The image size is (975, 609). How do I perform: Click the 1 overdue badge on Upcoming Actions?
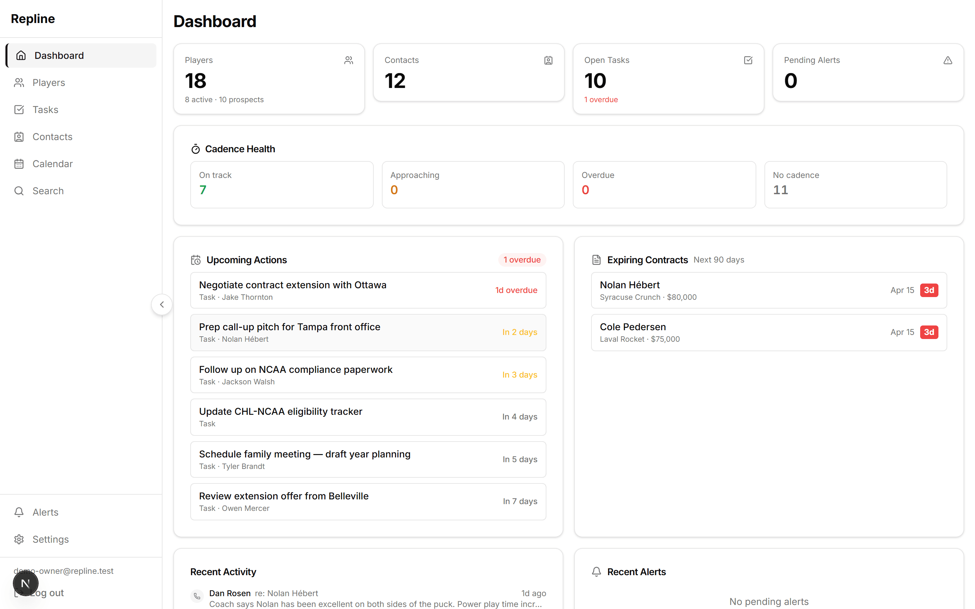pyautogui.click(x=522, y=260)
